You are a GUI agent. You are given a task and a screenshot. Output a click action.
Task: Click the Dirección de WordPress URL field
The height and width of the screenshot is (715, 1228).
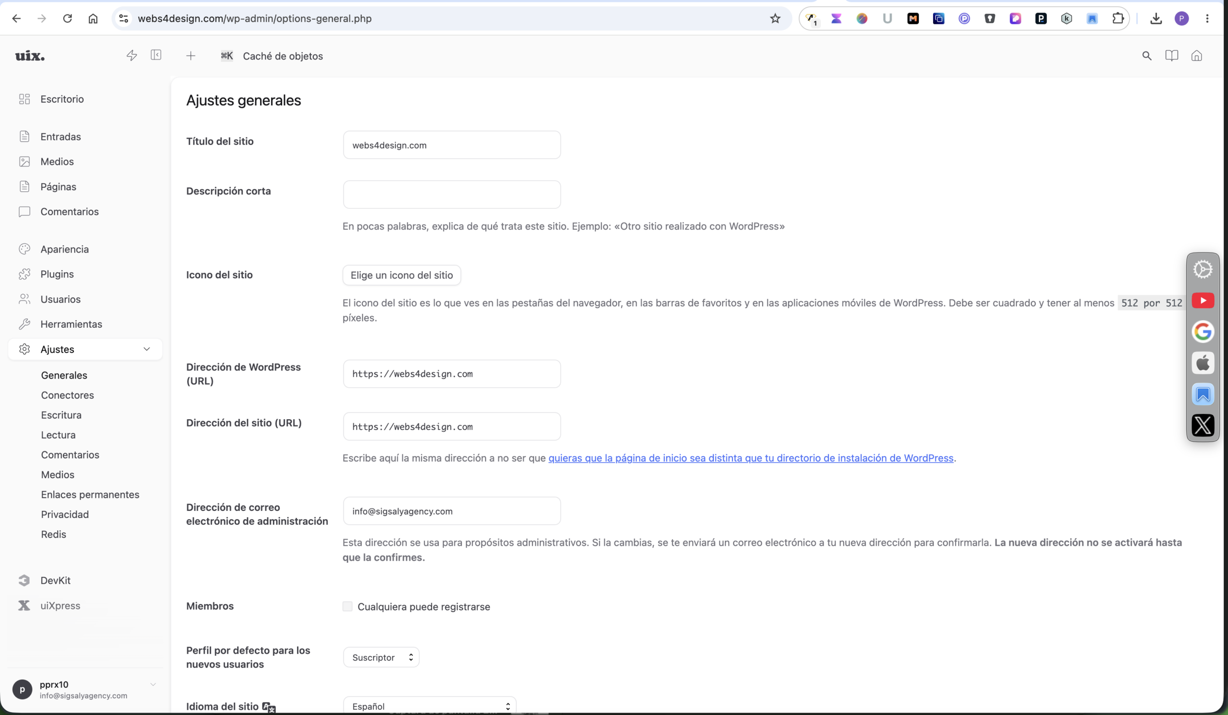click(452, 374)
